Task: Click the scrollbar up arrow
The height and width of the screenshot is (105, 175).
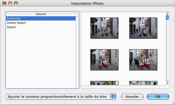Action: click(x=167, y=14)
